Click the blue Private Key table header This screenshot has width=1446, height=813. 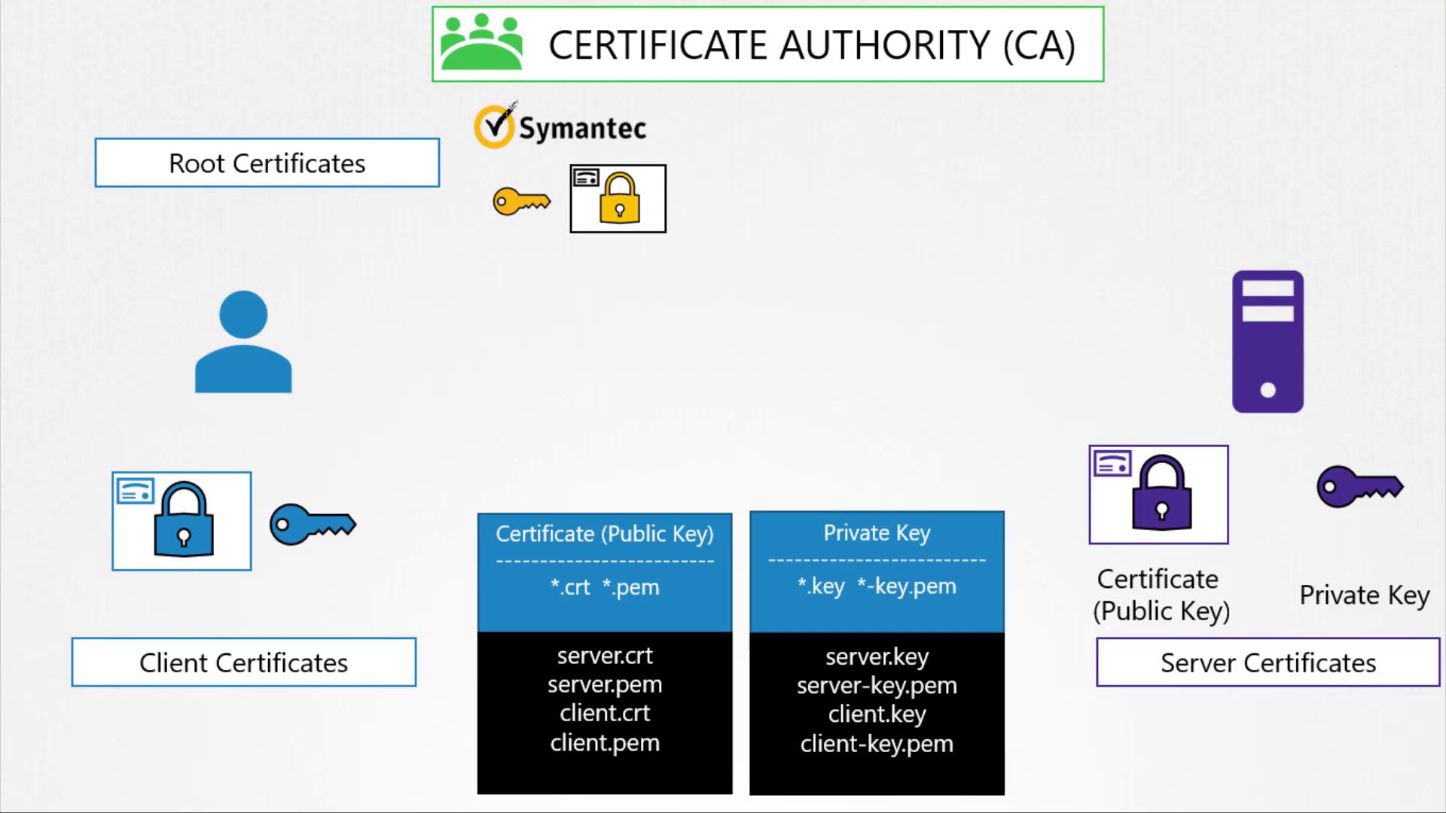tap(877, 533)
